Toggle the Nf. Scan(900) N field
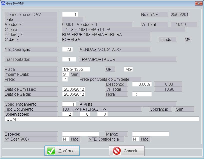The width and height of the screenshot is (204, 159). coord(65,139)
